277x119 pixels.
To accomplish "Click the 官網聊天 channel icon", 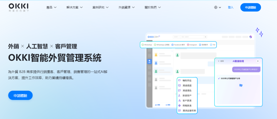I will (x=200, y=45).
